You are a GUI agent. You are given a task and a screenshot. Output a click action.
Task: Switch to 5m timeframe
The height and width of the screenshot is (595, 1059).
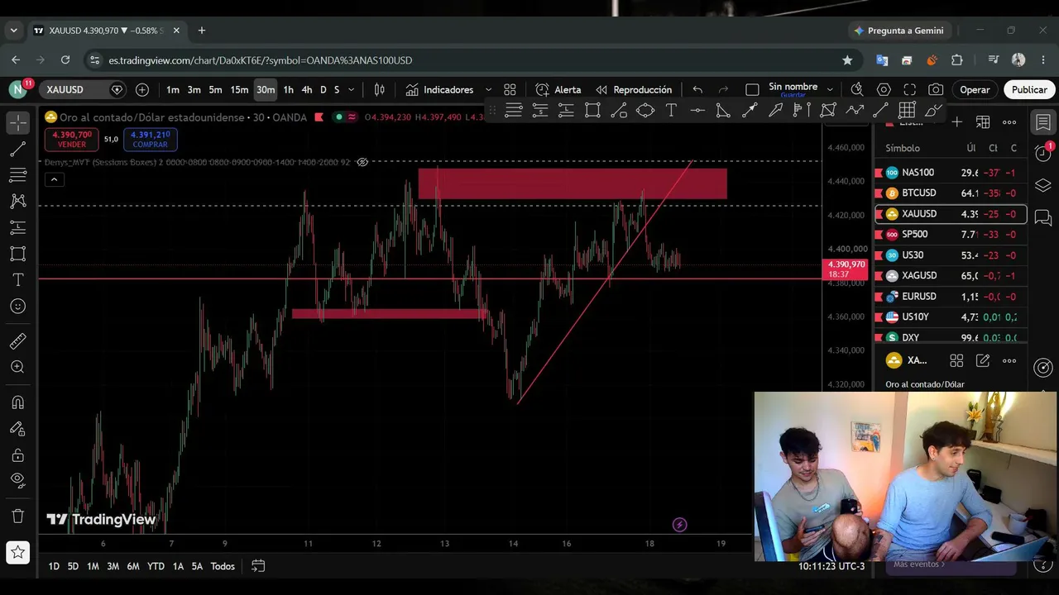point(215,89)
